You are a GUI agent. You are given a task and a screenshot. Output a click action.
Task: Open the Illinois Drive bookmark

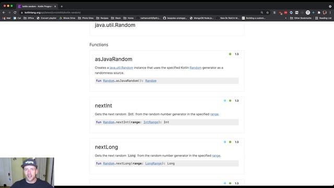67,18
